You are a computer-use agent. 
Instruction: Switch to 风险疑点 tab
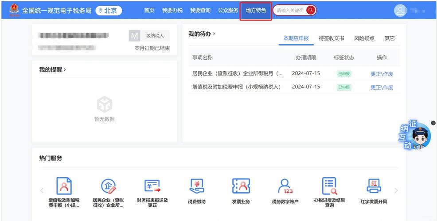[x=364, y=38]
